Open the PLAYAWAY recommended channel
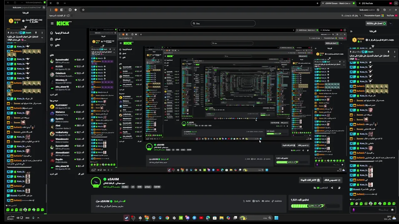 pos(67,106)
